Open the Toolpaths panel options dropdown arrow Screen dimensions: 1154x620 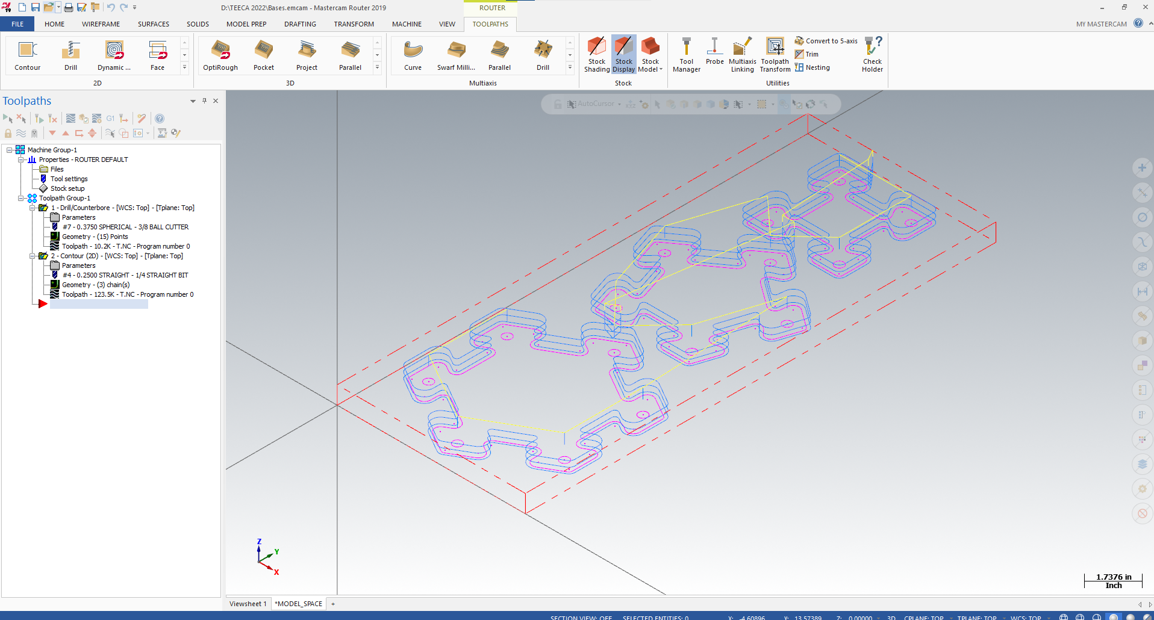tap(193, 101)
